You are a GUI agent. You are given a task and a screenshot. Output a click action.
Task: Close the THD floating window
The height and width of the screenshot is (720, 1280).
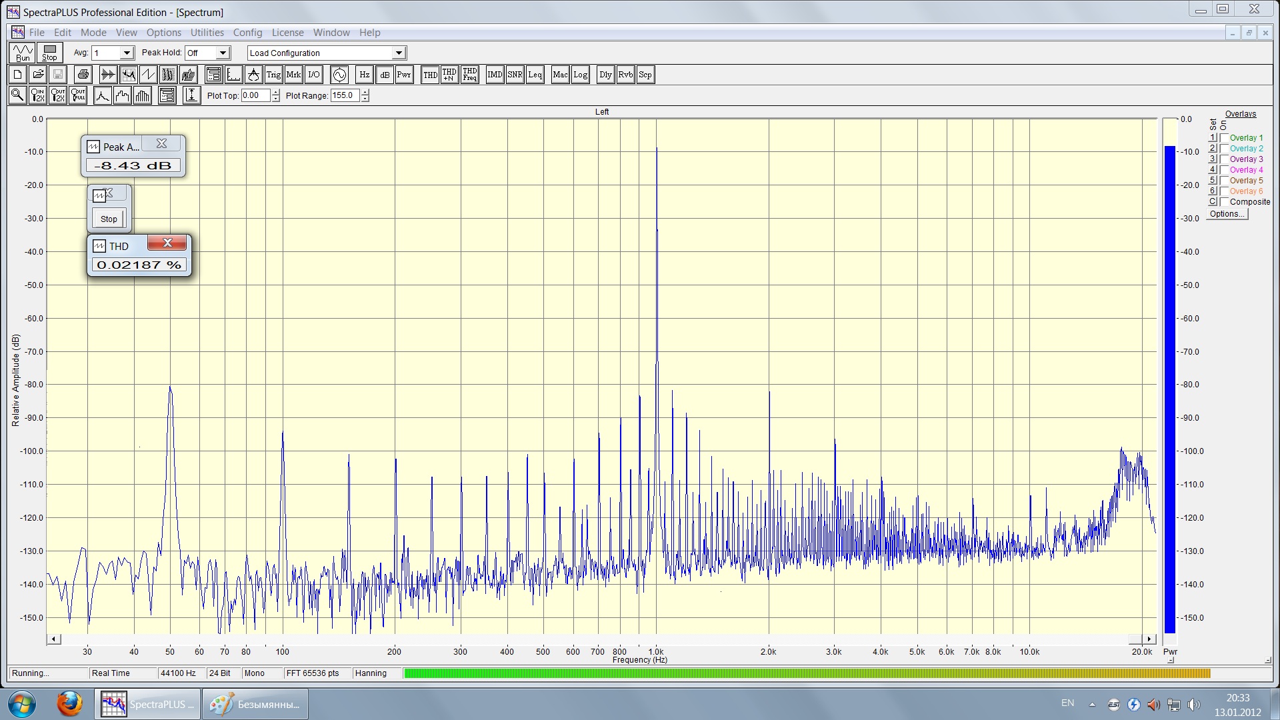[167, 243]
